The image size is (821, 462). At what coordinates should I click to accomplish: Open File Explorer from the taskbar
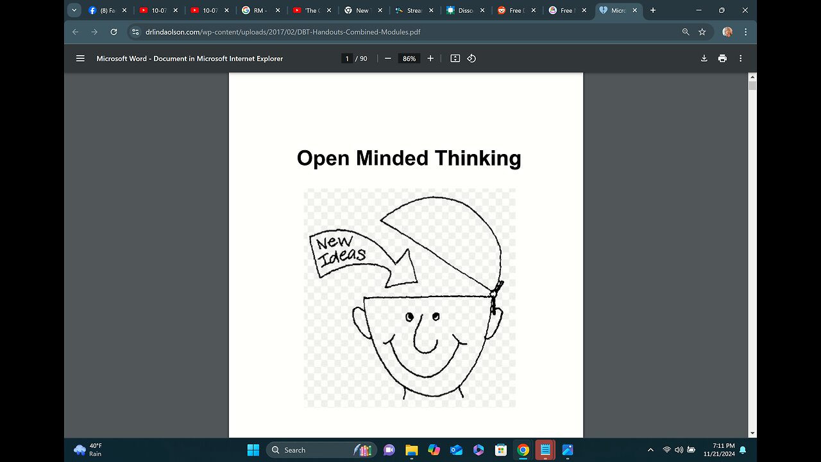(x=411, y=450)
